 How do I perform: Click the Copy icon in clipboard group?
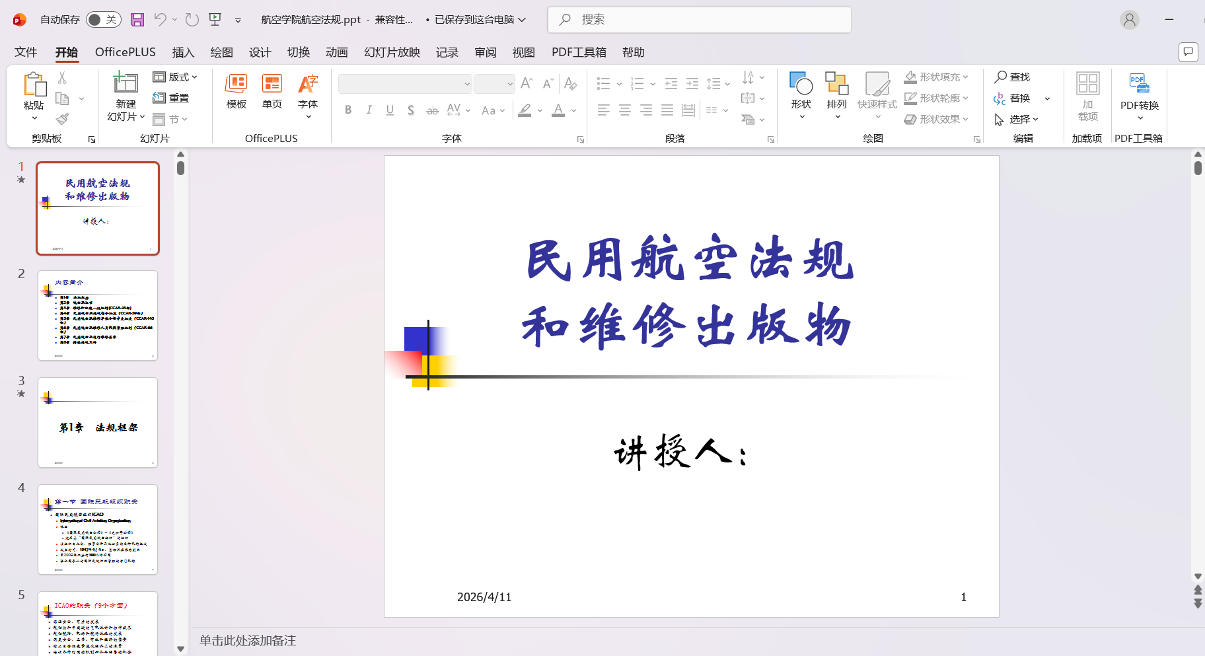[x=62, y=98]
